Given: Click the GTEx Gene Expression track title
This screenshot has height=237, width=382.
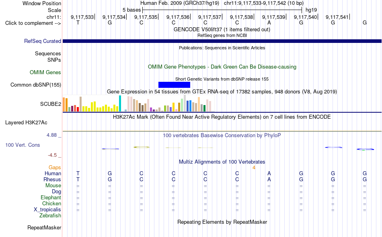Looking at the screenshot, I should [222, 92].
